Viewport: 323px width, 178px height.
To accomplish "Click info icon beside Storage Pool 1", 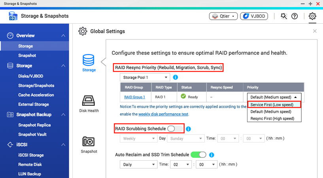I will 176,77.
